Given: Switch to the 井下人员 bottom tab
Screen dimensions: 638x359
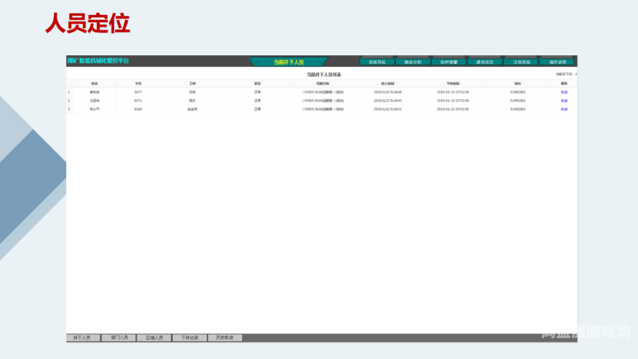Looking at the screenshot, I should [83, 337].
